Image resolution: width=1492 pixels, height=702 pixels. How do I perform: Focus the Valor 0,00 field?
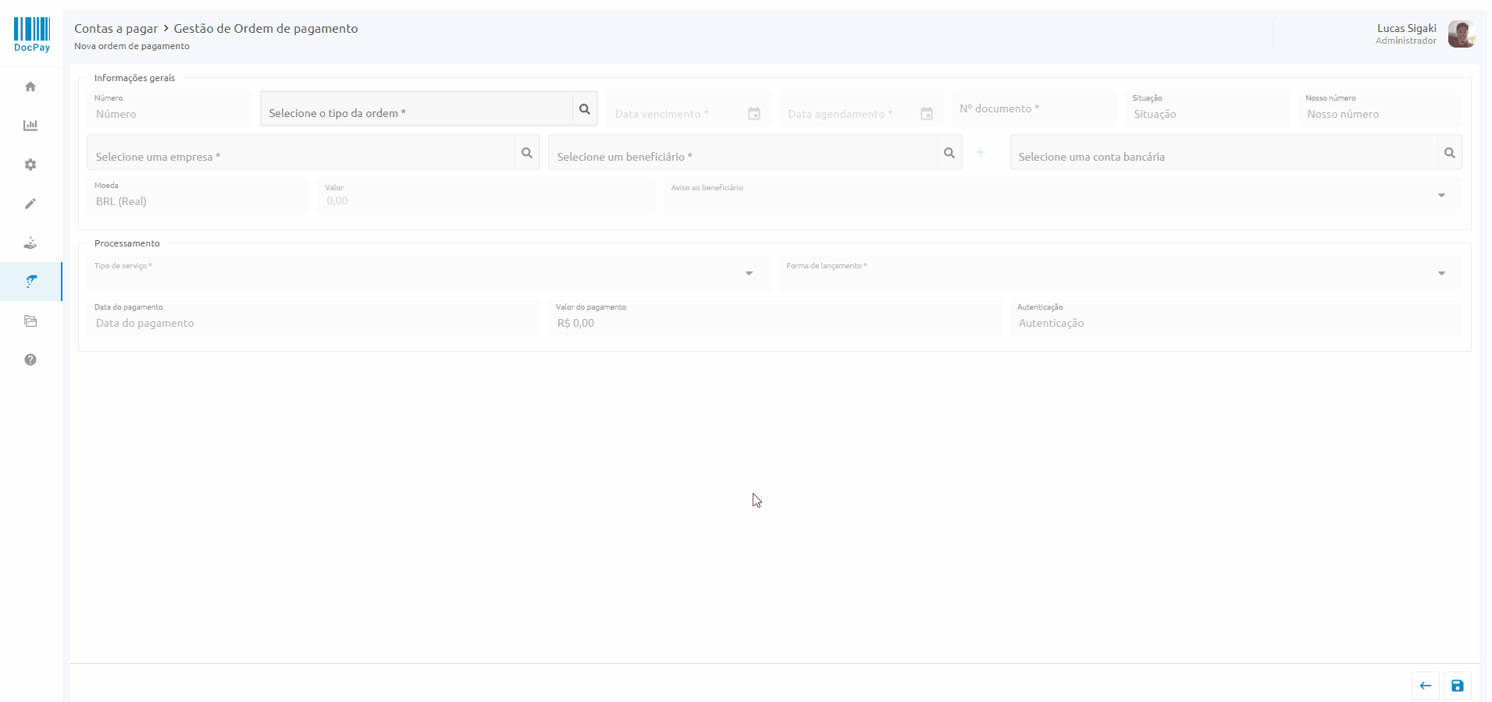click(x=486, y=196)
